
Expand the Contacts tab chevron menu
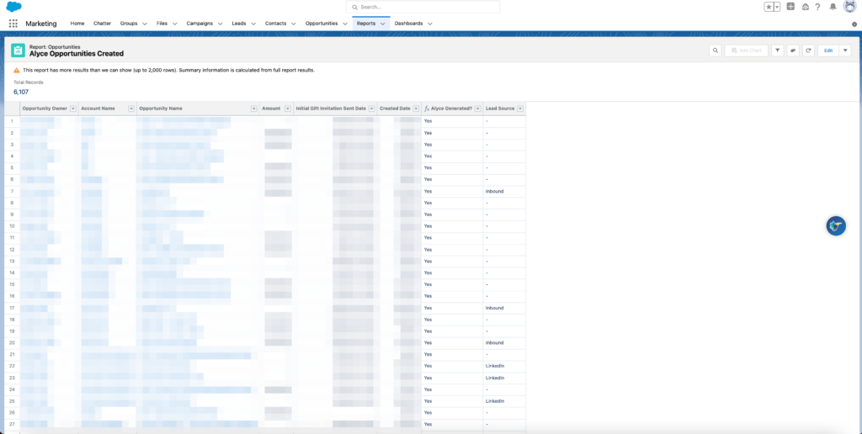[294, 24]
